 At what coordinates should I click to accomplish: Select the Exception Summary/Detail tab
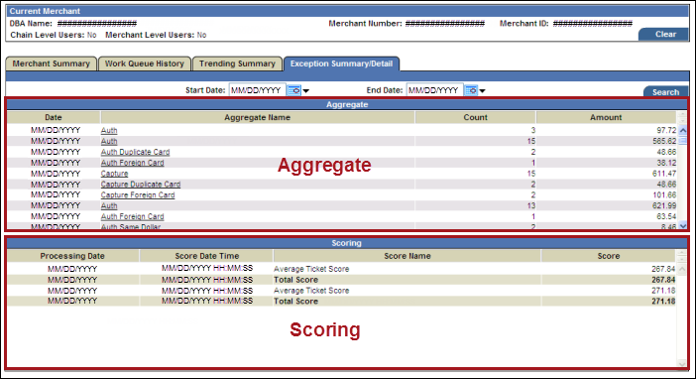pos(341,63)
